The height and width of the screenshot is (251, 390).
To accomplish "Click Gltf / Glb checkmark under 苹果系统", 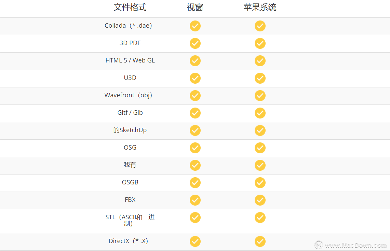I will 260,113.
